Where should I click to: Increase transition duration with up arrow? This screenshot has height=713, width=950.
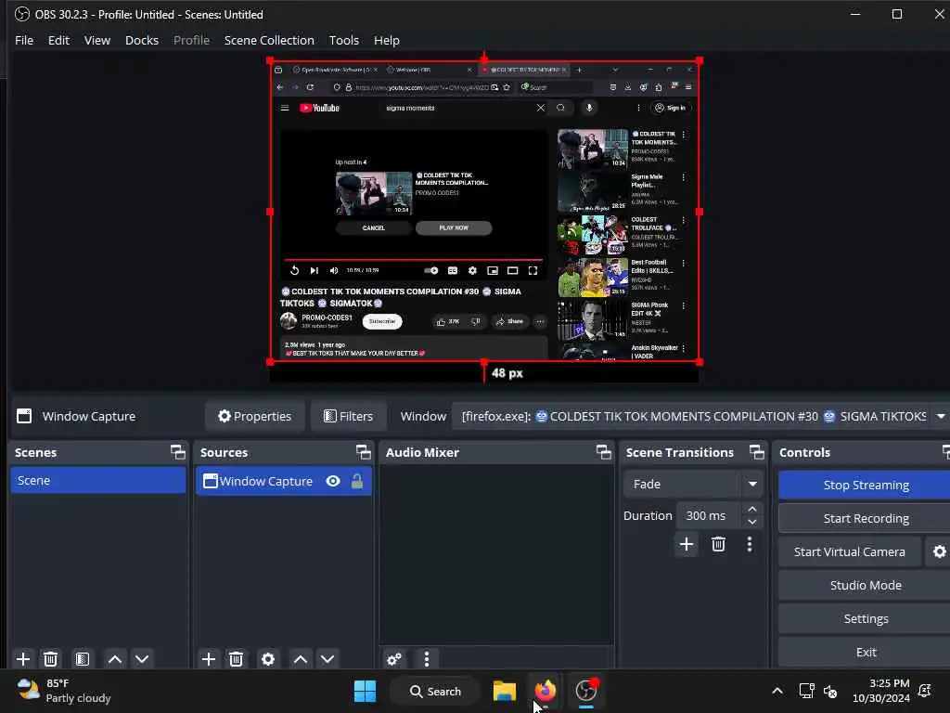point(752,509)
